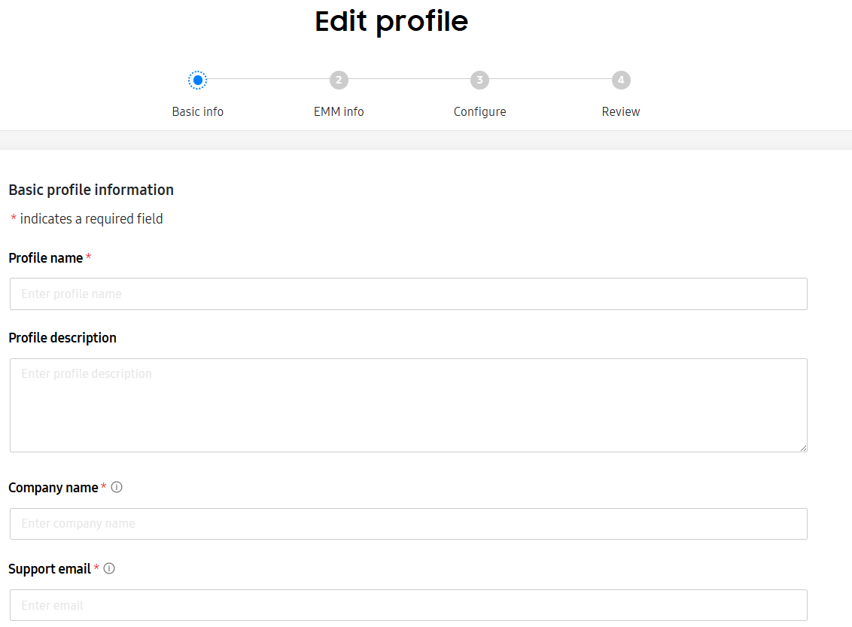Click the progress line between Basic info and EMM info
Image resolution: width=852 pixels, height=627 pixels.
268,80
